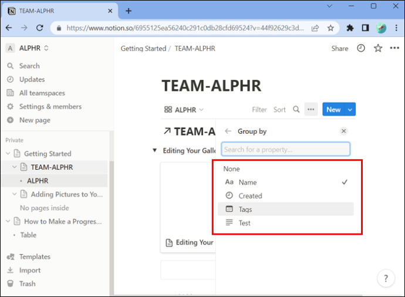This screenshot has width=405, height=297.
Task: Select Getting Started page in sidebar
Action: click(48, 154)
